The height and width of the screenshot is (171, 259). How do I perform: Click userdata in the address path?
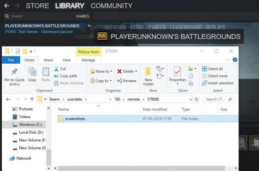(x=74, y=99)
